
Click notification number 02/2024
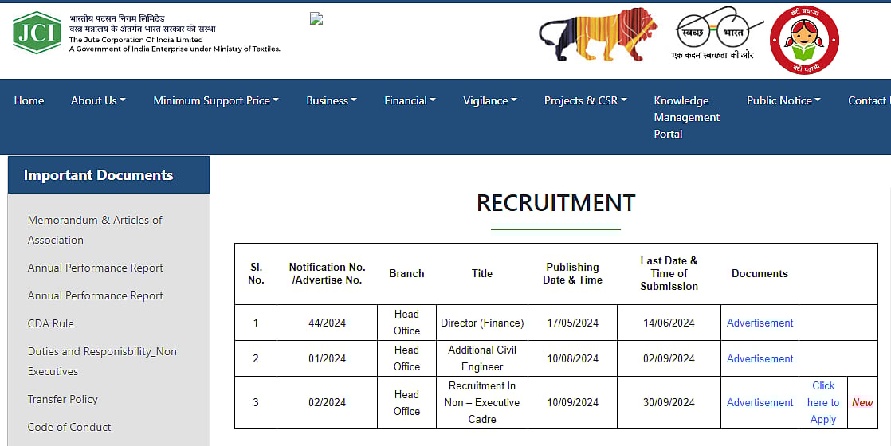[x=328, y=402]
